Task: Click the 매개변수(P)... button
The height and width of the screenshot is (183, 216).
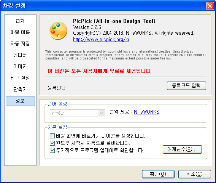Action: (182, 149)
